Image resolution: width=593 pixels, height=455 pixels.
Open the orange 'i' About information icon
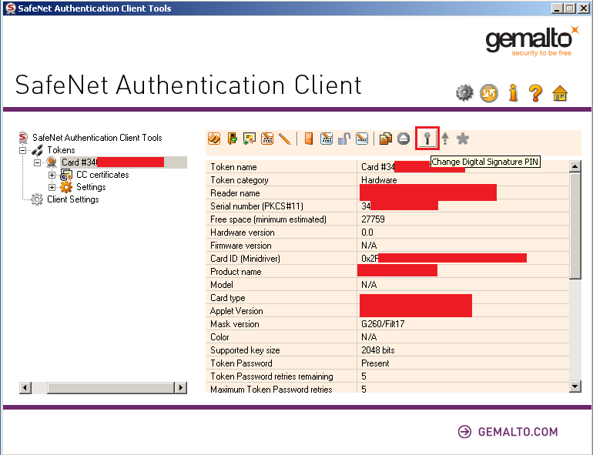click(513, 93)
